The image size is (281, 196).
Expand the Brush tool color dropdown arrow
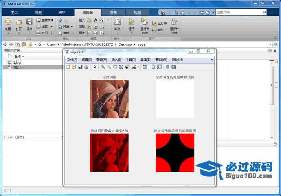[138, 67]
